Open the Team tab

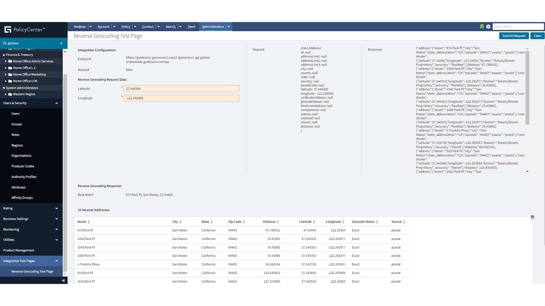191,27
